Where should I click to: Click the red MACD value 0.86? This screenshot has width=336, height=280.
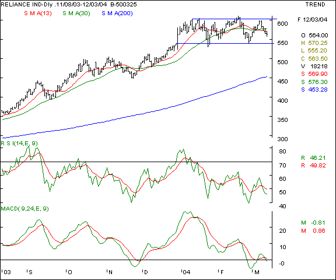(x=319, y=231)
